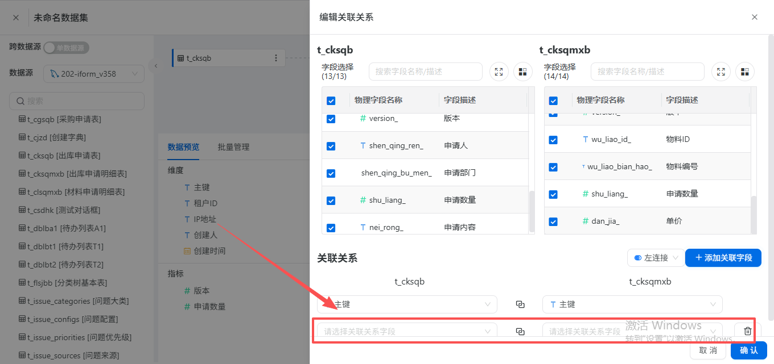Select table t_clsqmxb [材料申请明细表]
Screen dimensions: 774x364
[x=71, y=192]
